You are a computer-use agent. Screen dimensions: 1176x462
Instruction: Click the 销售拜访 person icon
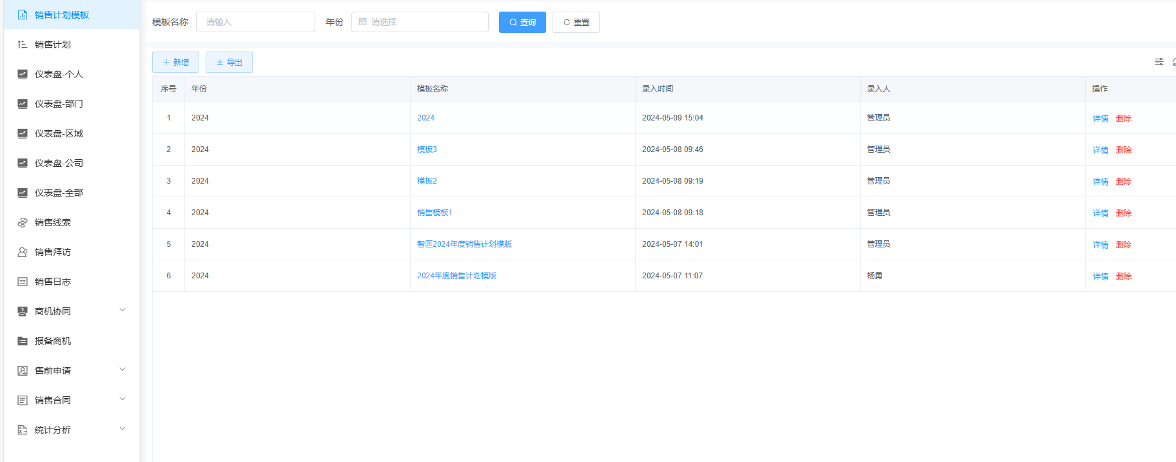coord(23,252)
